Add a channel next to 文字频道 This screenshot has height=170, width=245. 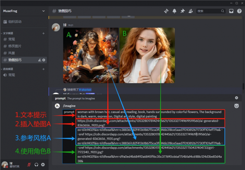click(44, 33)
